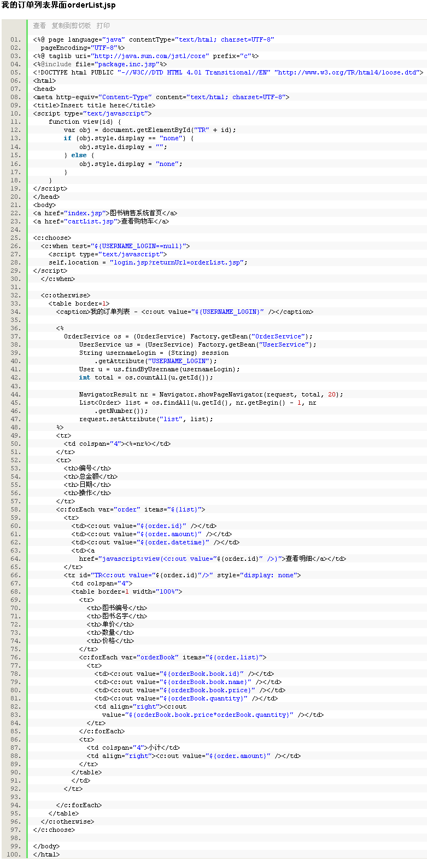Image resolution: width=427 pixels, height=862 pixels.
Task: Click the 打印 print link
Action: (x=103, y=26)
